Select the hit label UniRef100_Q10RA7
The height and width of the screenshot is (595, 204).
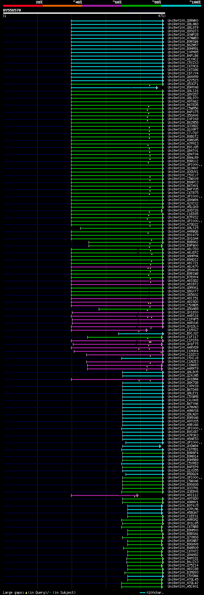click(x=183, y=168)
